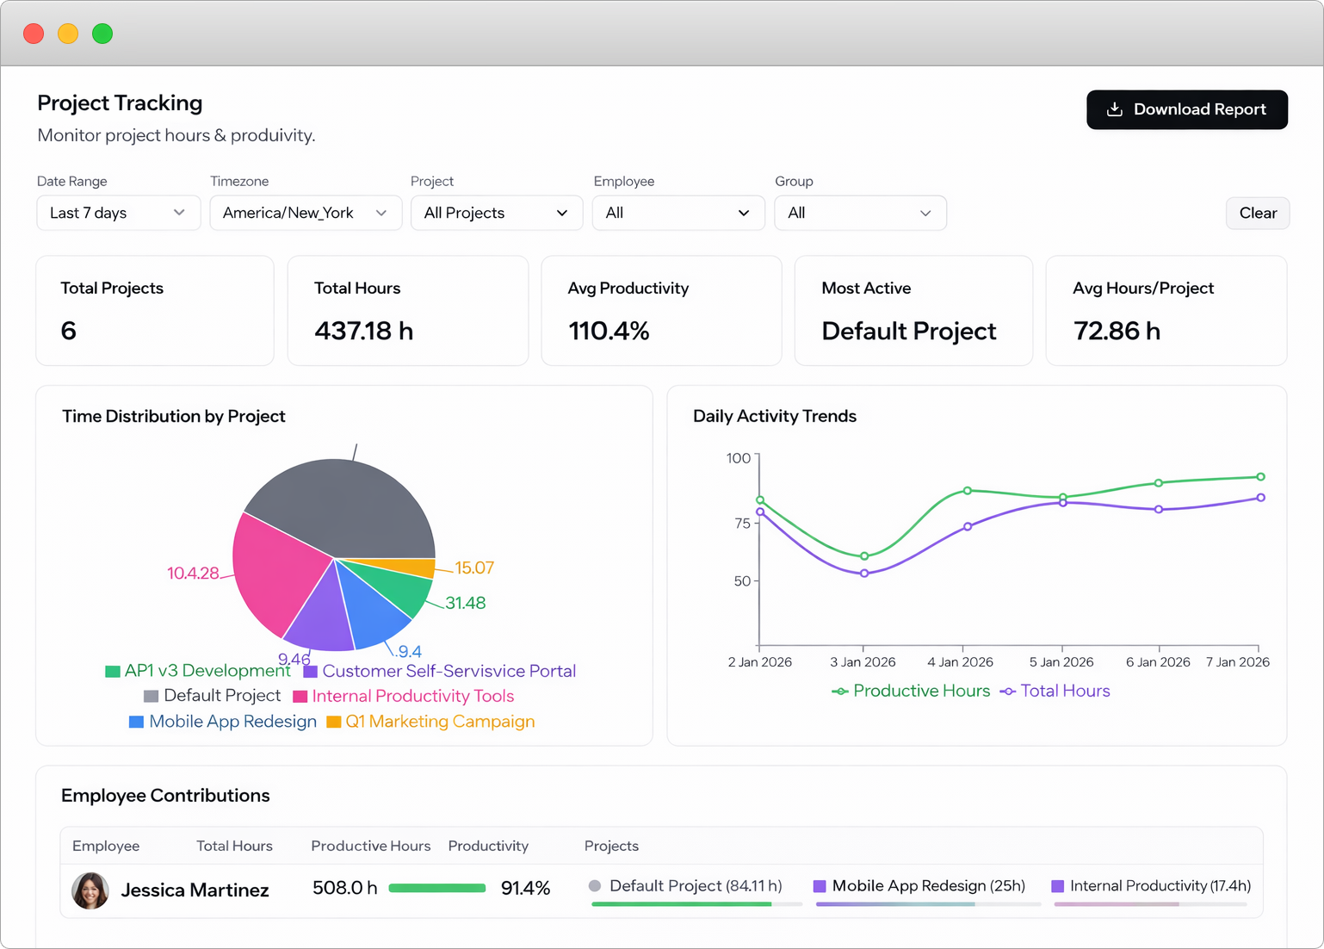Toggle the Default Project legend item
This screenshot has width=1324, height=949.
click(212, 696)
